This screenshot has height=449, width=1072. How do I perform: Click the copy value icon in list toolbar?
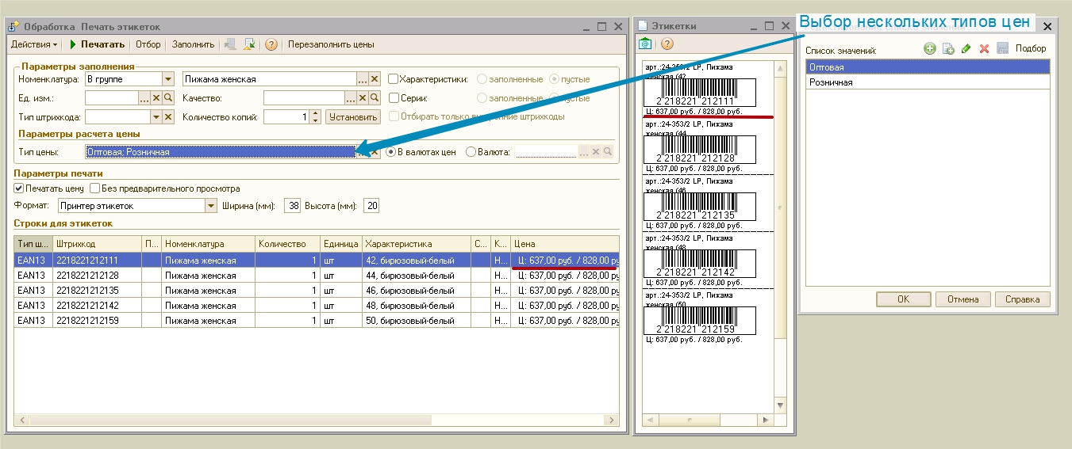pyautogui.click(x=947, y=49)
